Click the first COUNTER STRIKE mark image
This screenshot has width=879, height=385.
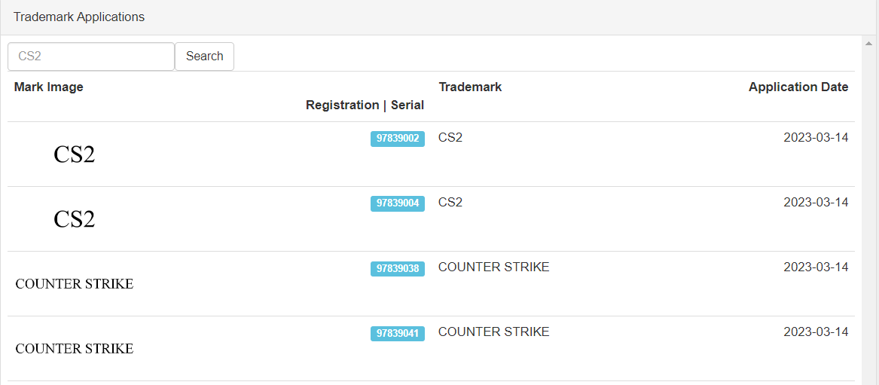75,284
